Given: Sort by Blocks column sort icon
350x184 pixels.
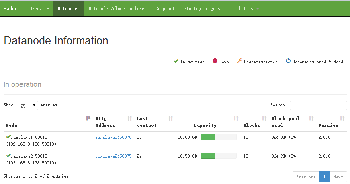Looking at the screenshot, I should (264, 118).
